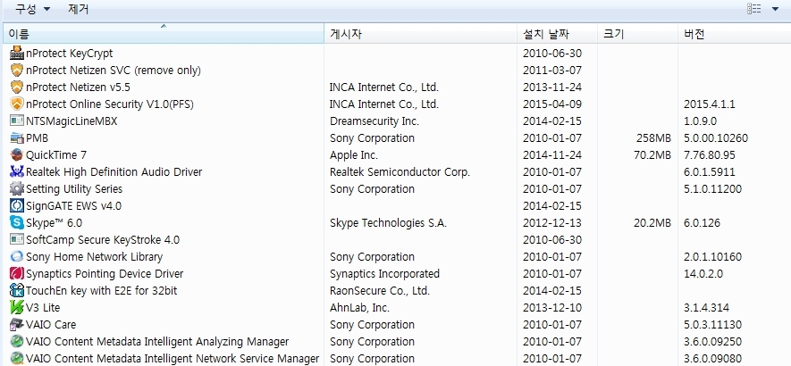The height and width of the screenshot is (366, 791).
Task: Select the VAIO Care icon
Action: (x=16, y=325)
